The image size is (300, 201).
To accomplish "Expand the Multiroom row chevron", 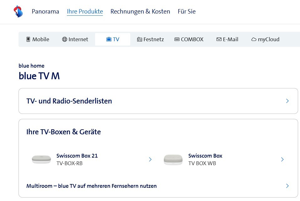I will (287, 186).
